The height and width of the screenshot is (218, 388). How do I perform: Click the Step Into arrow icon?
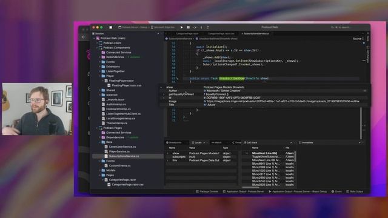tap(201, 27)
